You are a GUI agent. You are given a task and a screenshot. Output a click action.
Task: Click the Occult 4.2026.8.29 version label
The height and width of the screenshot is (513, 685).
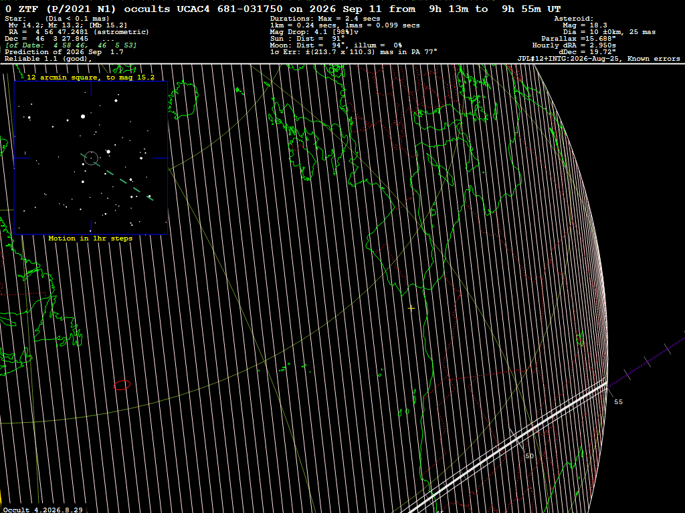click(x=43, y=510)
